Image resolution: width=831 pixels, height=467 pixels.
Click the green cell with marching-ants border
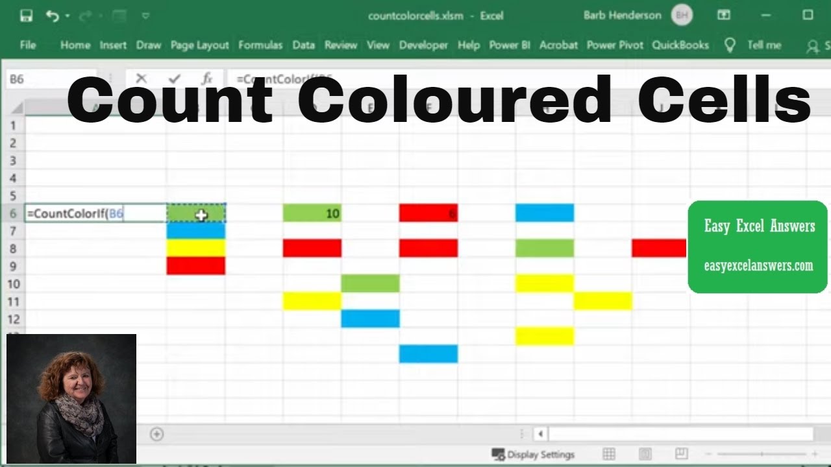pos(196,213)
